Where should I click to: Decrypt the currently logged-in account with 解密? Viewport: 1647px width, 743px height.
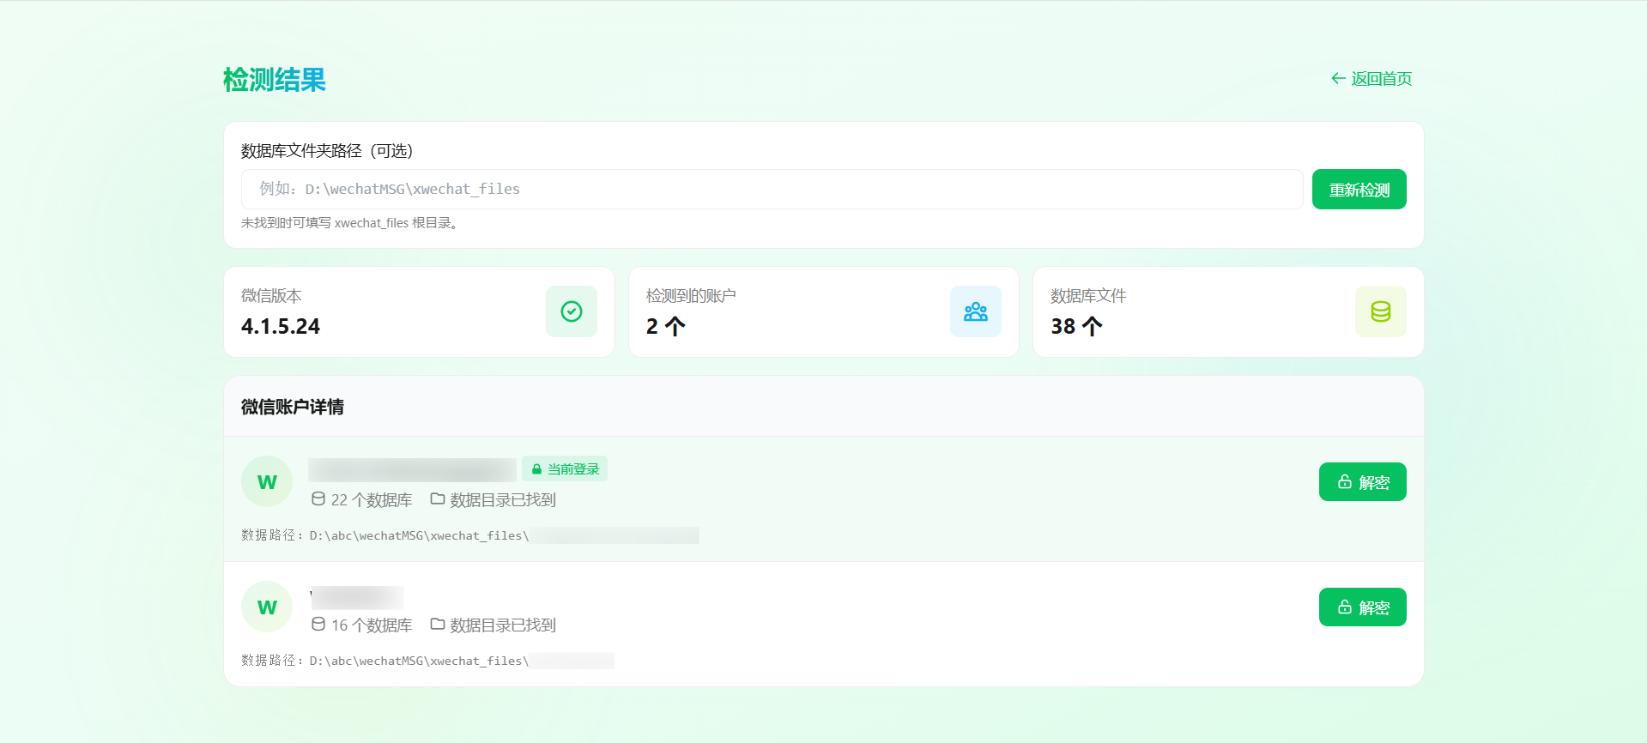tap(1362, 482)
